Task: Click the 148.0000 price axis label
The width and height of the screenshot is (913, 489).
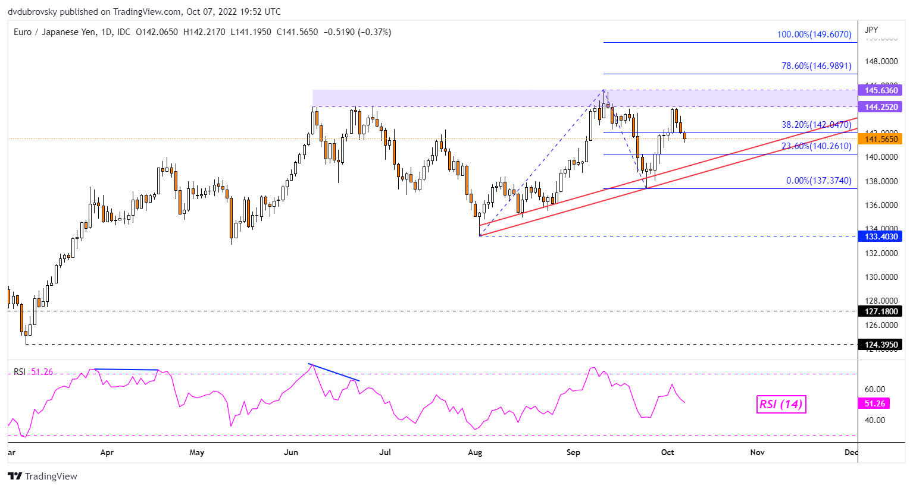Action: (881, 61)
